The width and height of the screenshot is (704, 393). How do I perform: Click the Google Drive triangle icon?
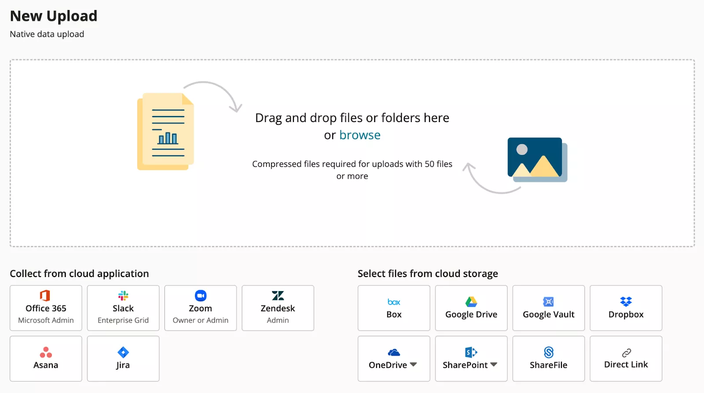(471, 302)
